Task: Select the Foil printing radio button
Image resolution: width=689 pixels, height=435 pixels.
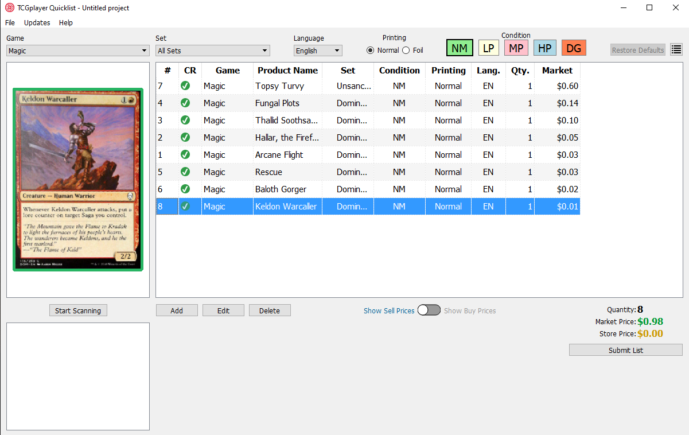Action: pyautogui.click(x=406, y=51)
